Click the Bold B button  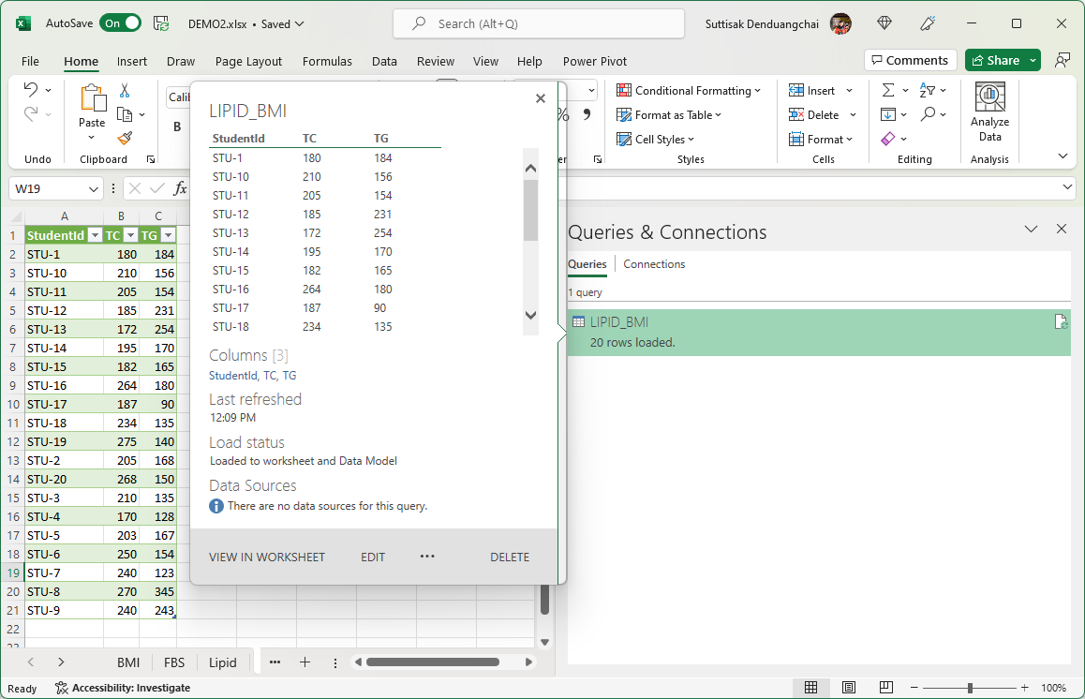click(177, 126)
